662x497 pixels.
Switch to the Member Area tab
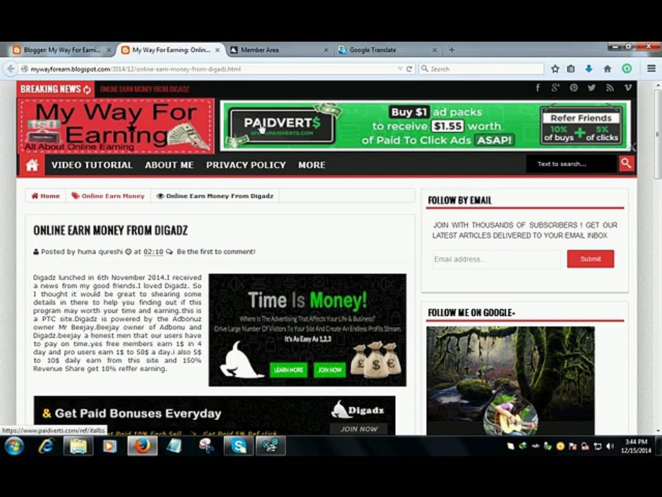279,50
